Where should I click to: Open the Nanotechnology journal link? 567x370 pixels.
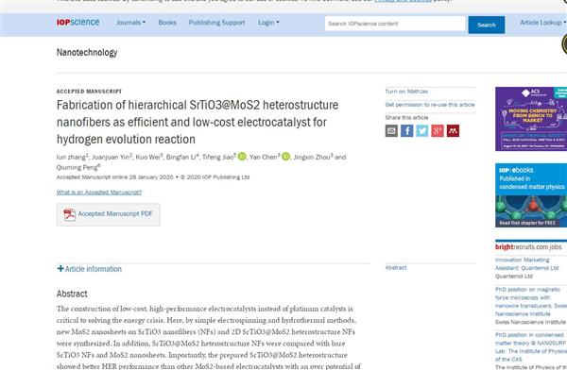[x=87, y=53]
